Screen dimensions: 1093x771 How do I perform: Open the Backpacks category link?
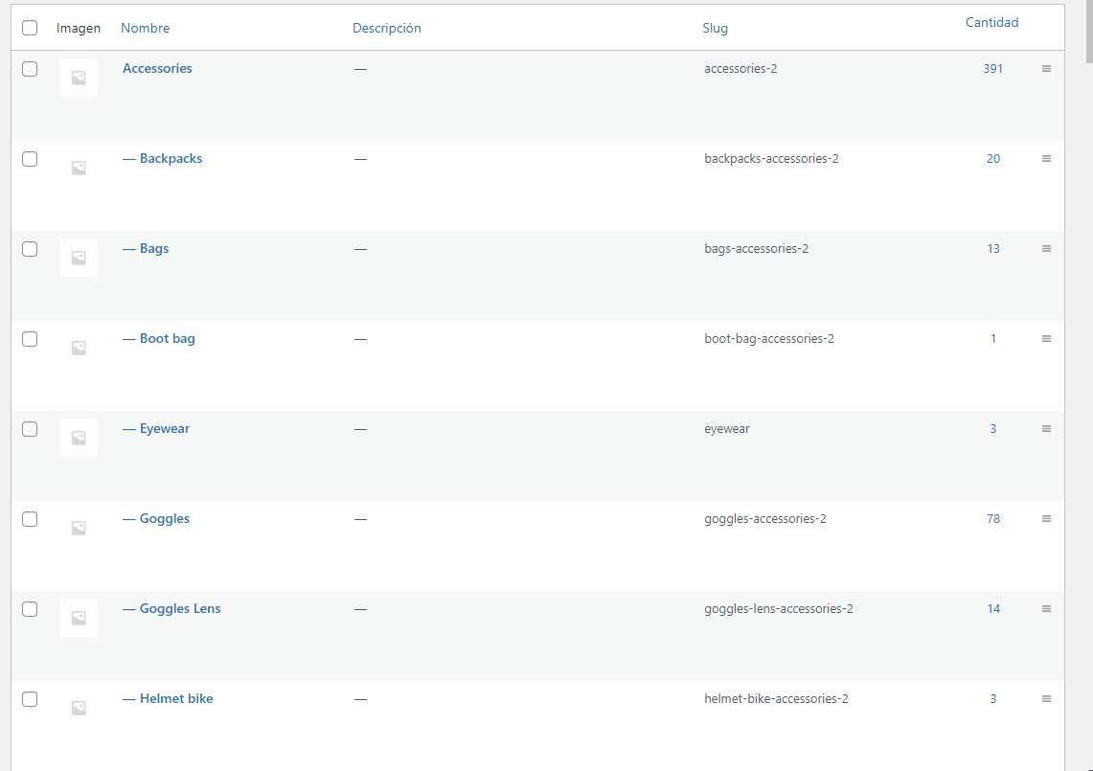click(x=163, y=158)
